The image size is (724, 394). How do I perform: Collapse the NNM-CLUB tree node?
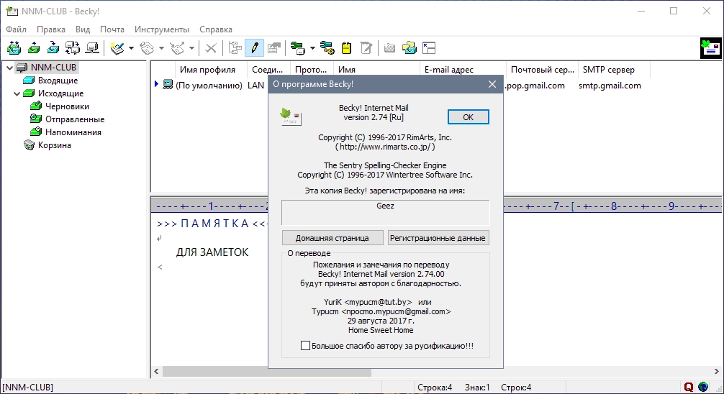point(9,68)
